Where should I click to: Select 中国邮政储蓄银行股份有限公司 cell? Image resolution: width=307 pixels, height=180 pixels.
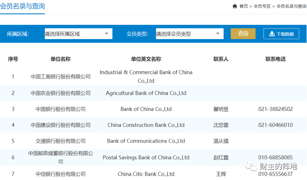[x=61, y=158]
